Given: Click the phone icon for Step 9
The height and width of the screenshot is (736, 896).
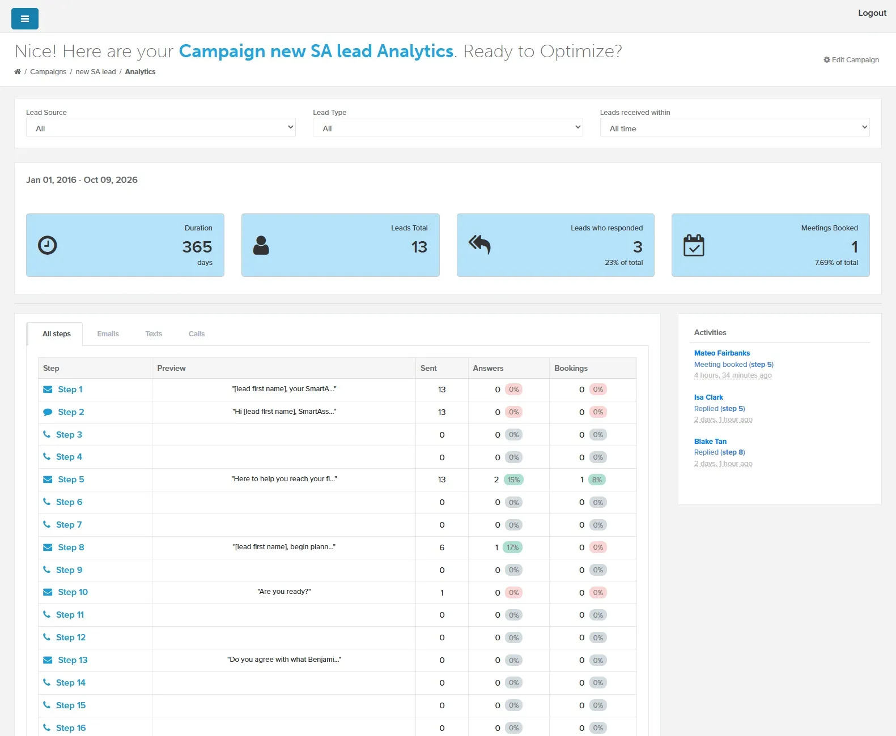Looking at the screenshot, I should click(47, 570).
